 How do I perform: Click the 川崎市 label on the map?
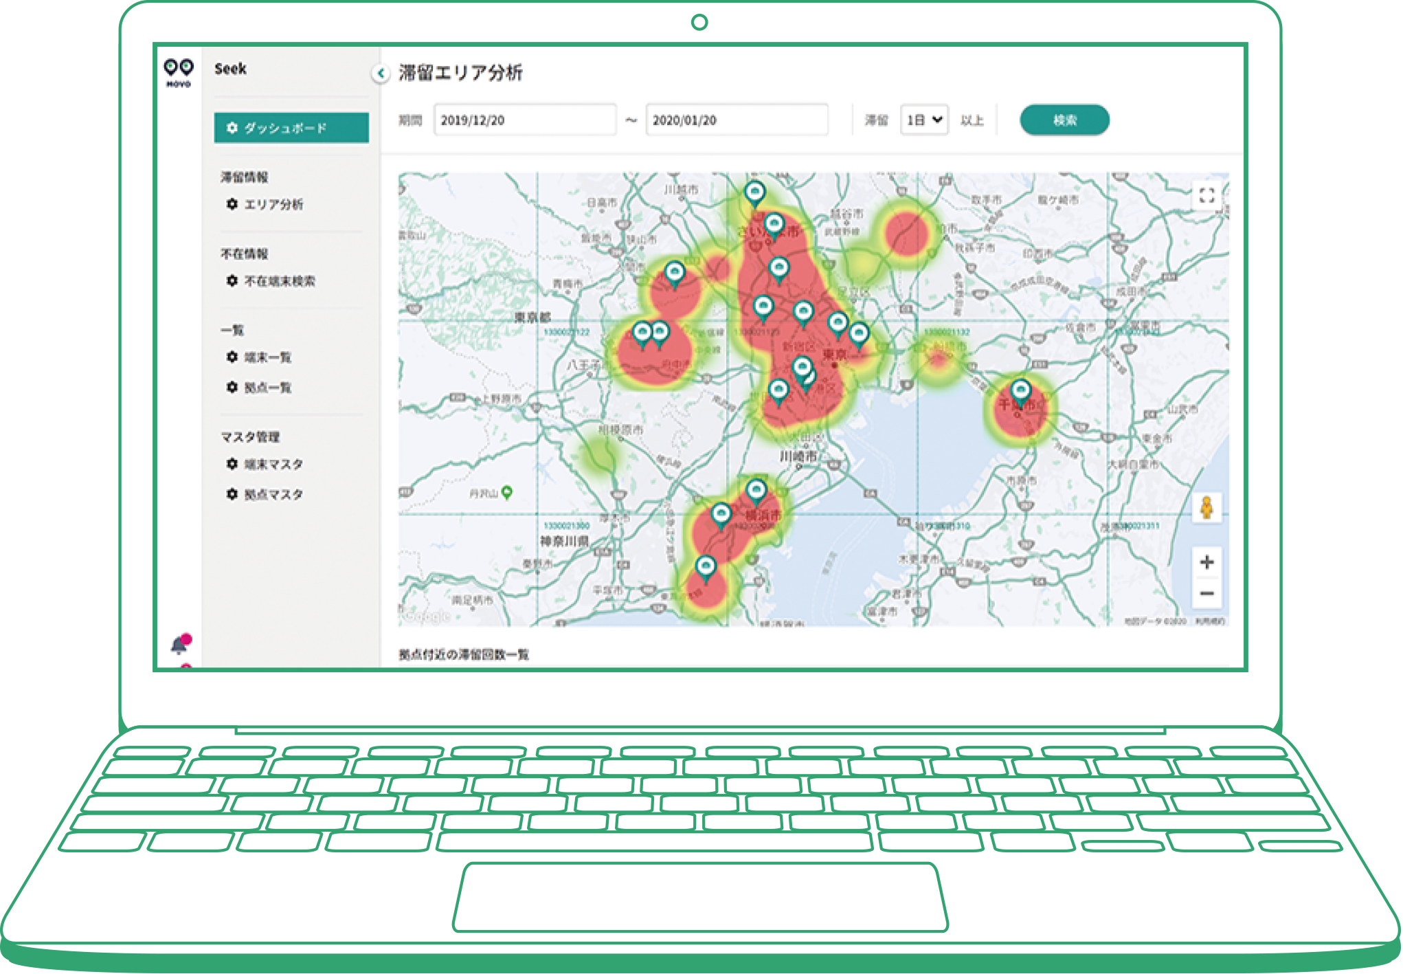(798, 456)
